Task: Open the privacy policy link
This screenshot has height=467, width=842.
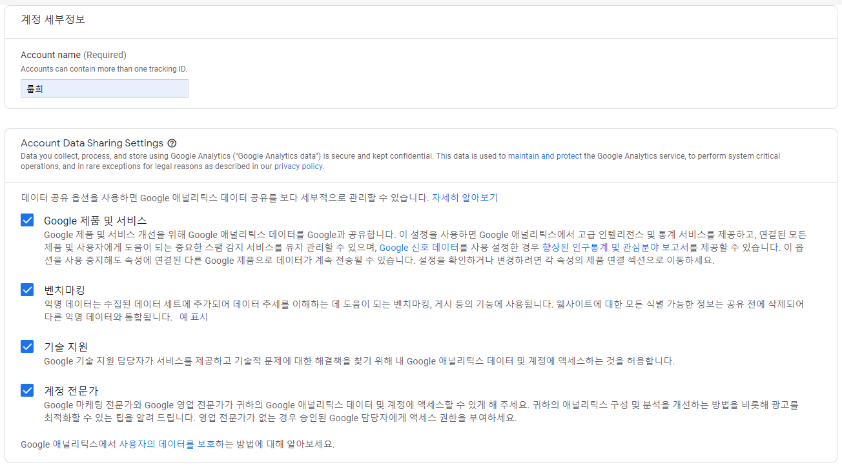Action: tap(298, 166)
